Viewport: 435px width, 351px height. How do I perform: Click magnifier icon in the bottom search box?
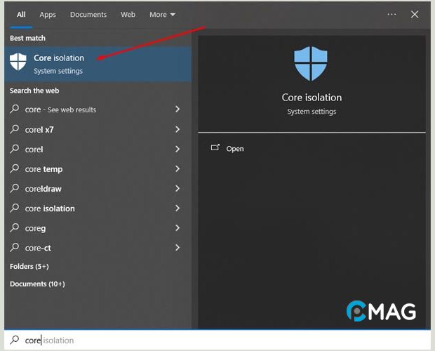pyautogui.click(x=14, y=340)
